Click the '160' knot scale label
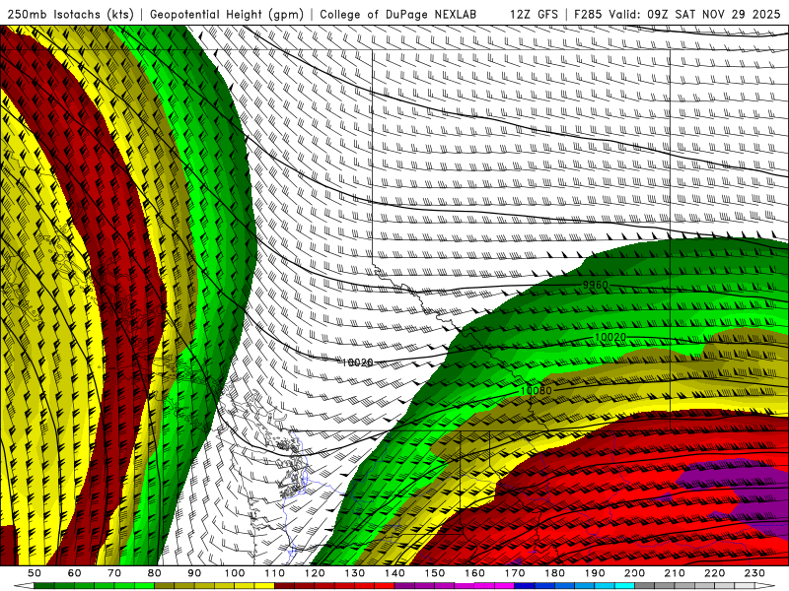The image size is (789, 591). [474, 573]
